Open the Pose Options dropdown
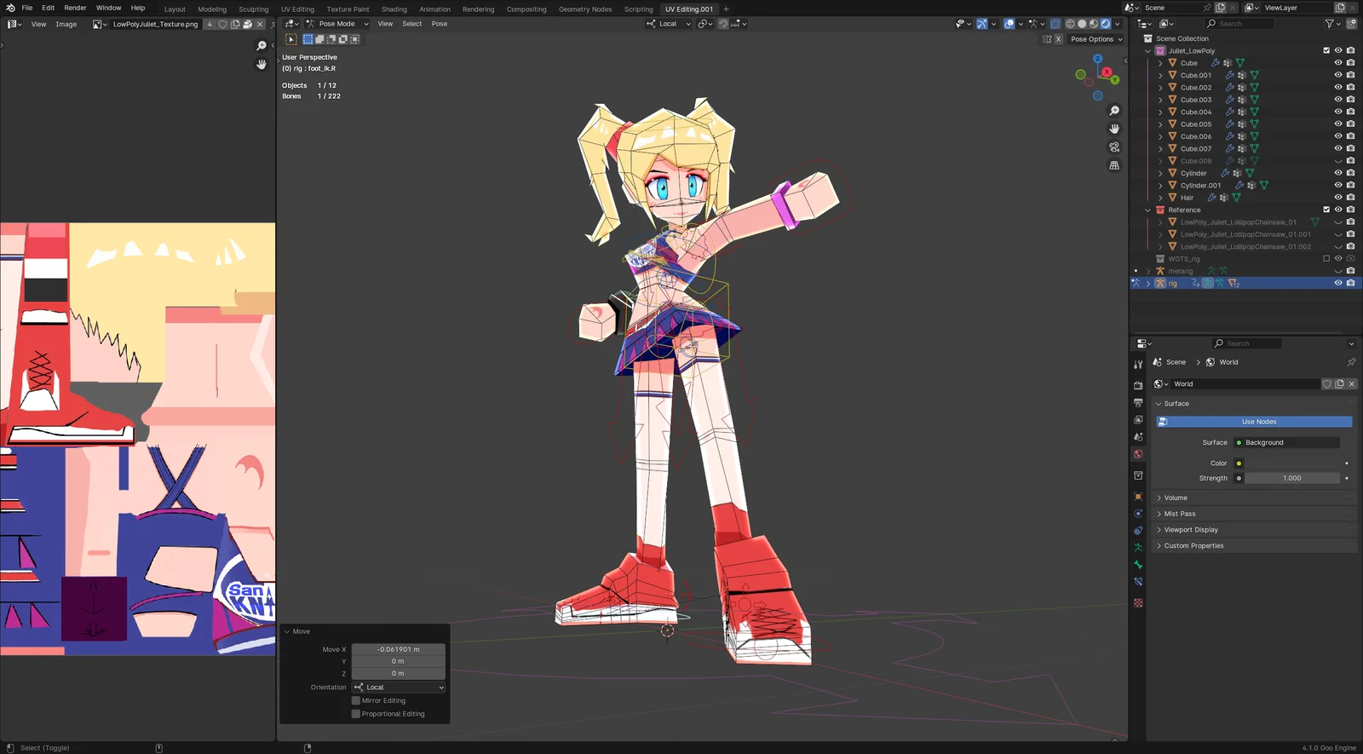The image size is (1363, 754). click(x=1096, y=39)
